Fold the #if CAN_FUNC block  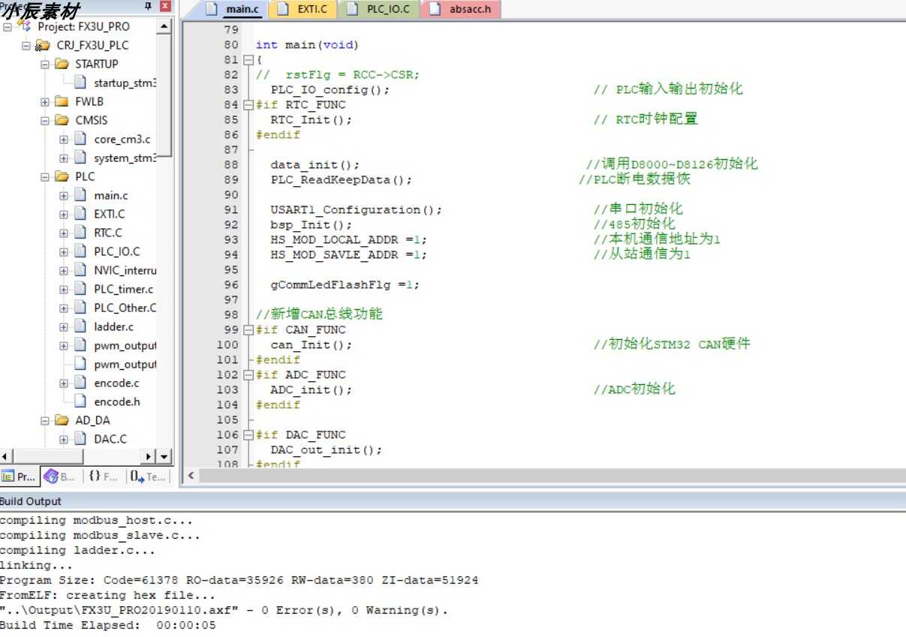coord(248,330)
